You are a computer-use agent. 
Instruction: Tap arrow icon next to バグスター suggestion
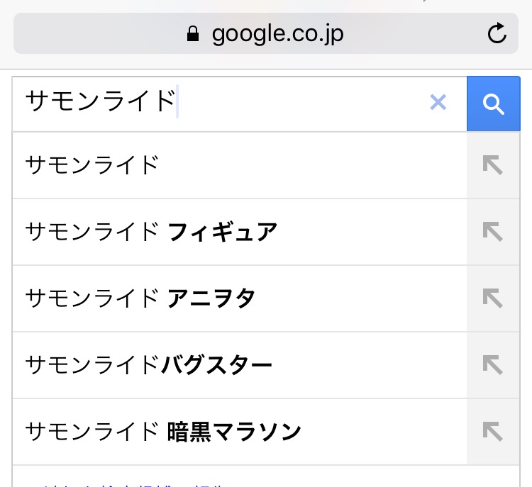pyautogui.click(x=492, y=365)
